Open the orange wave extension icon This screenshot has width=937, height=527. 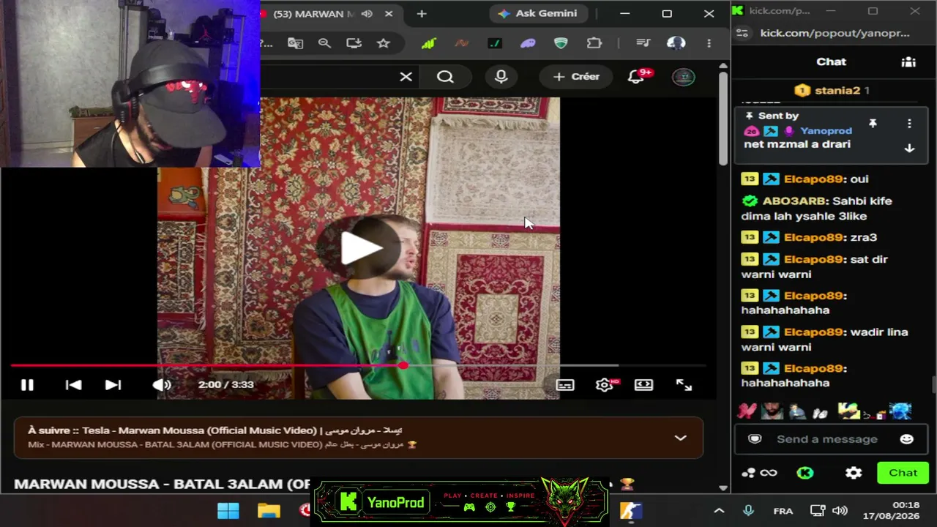coord(461,43)
